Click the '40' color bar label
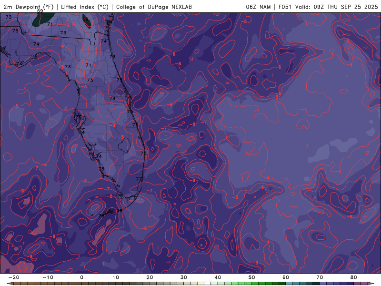 218,277
